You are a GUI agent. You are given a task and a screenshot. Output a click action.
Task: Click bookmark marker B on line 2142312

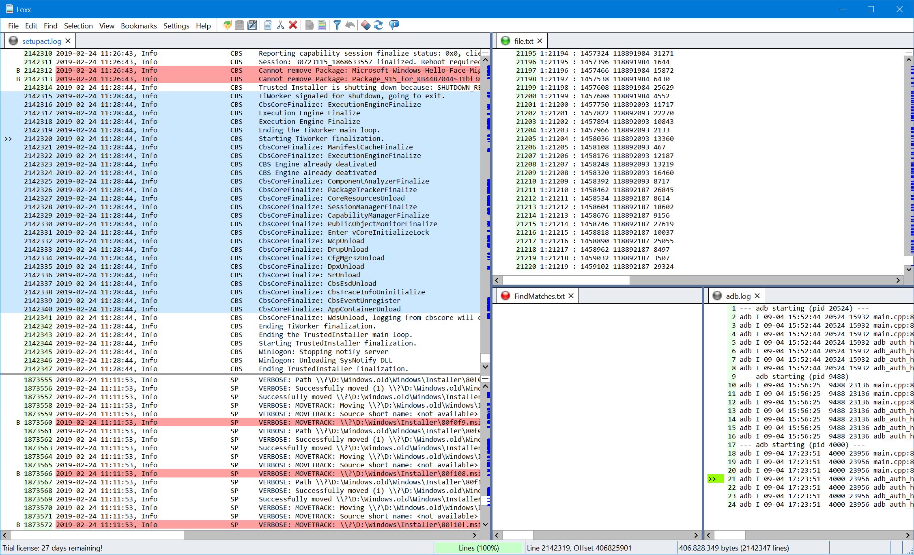tap(18, 70)
